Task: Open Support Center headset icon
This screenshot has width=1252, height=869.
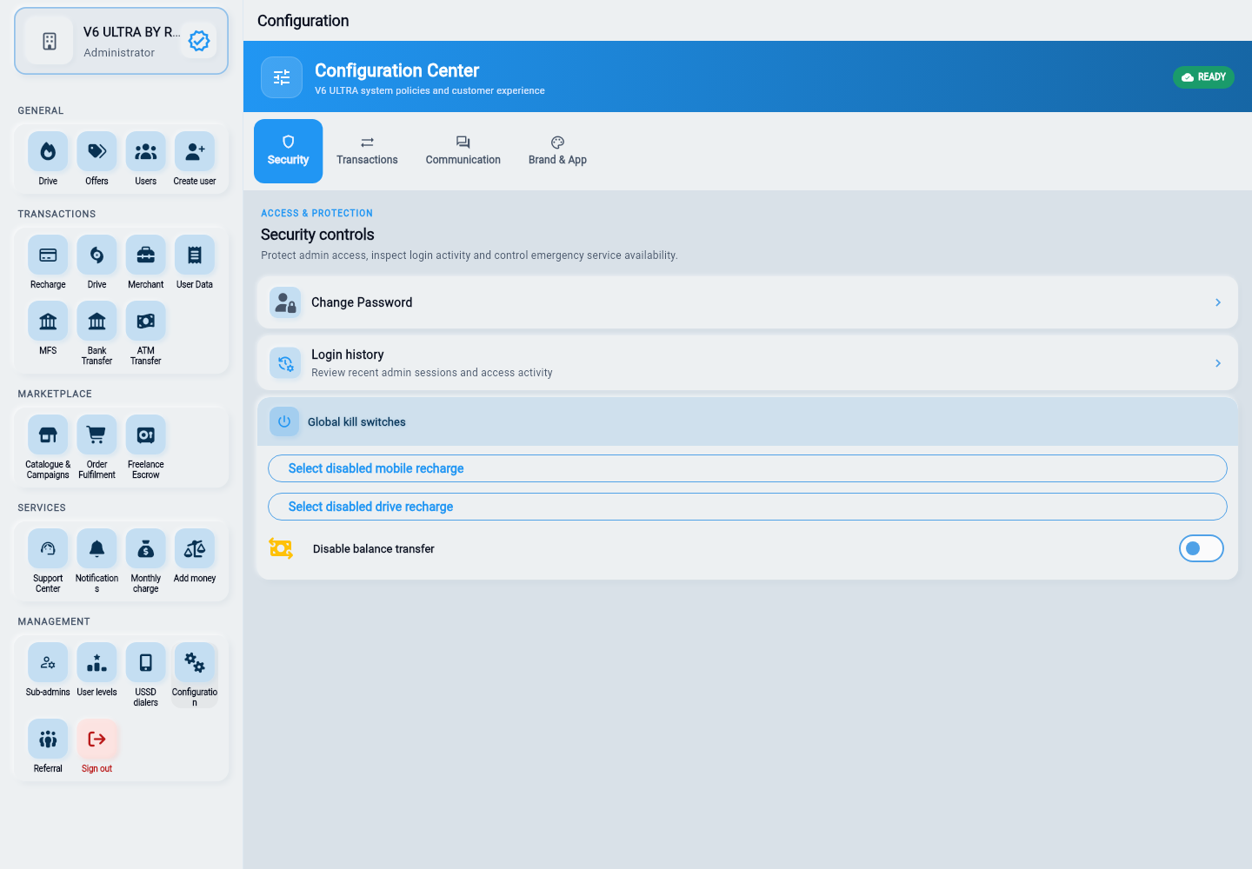Action: click(48, 549)
